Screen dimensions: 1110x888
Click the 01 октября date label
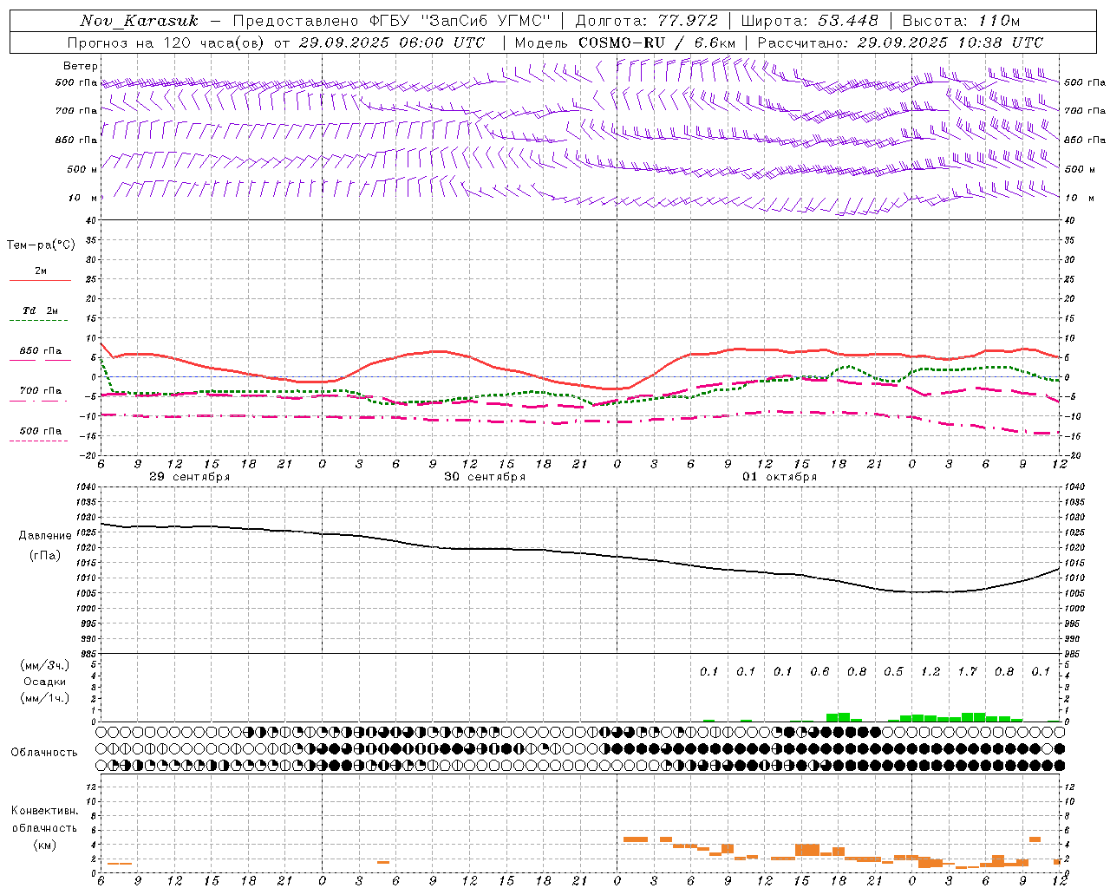[x=780, y=477]
